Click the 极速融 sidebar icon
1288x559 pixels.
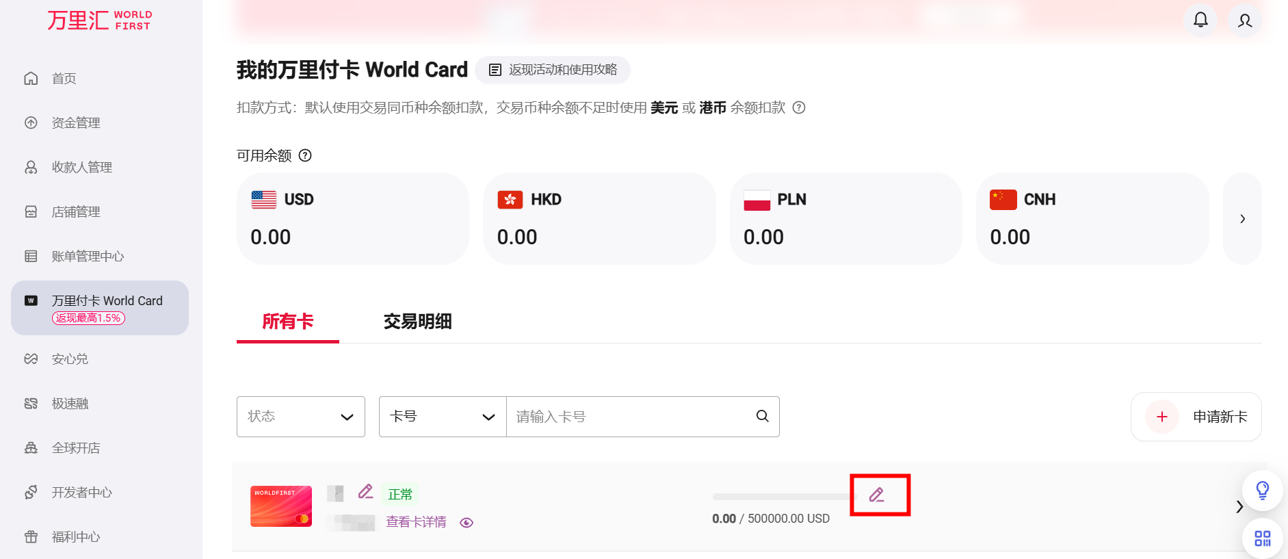tap(31, 403)
